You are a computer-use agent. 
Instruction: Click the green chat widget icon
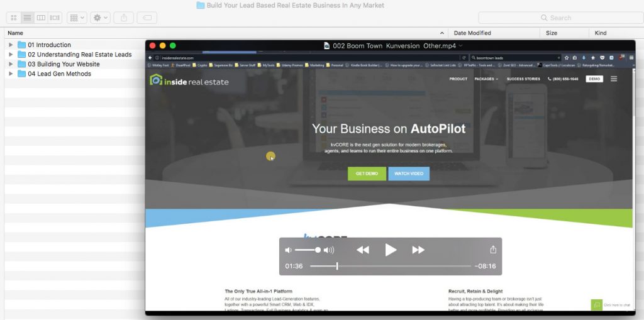597,305
